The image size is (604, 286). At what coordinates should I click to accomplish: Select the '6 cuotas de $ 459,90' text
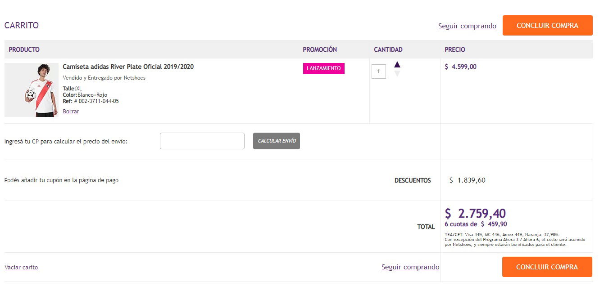[476, 224]
